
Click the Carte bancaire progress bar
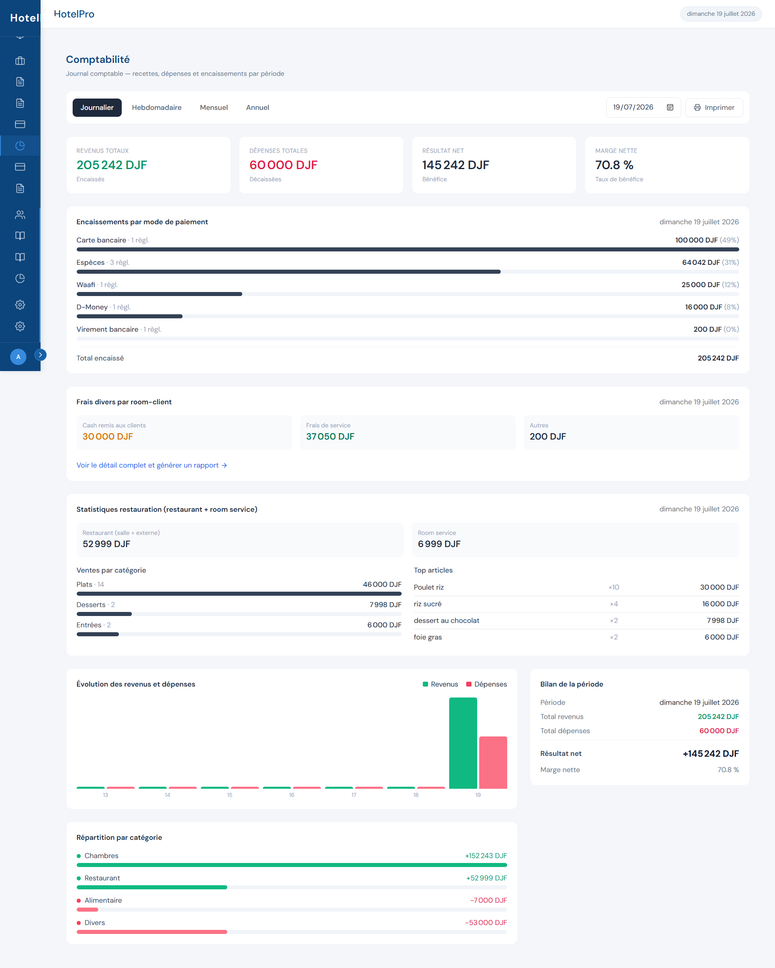tap(407, 249)
